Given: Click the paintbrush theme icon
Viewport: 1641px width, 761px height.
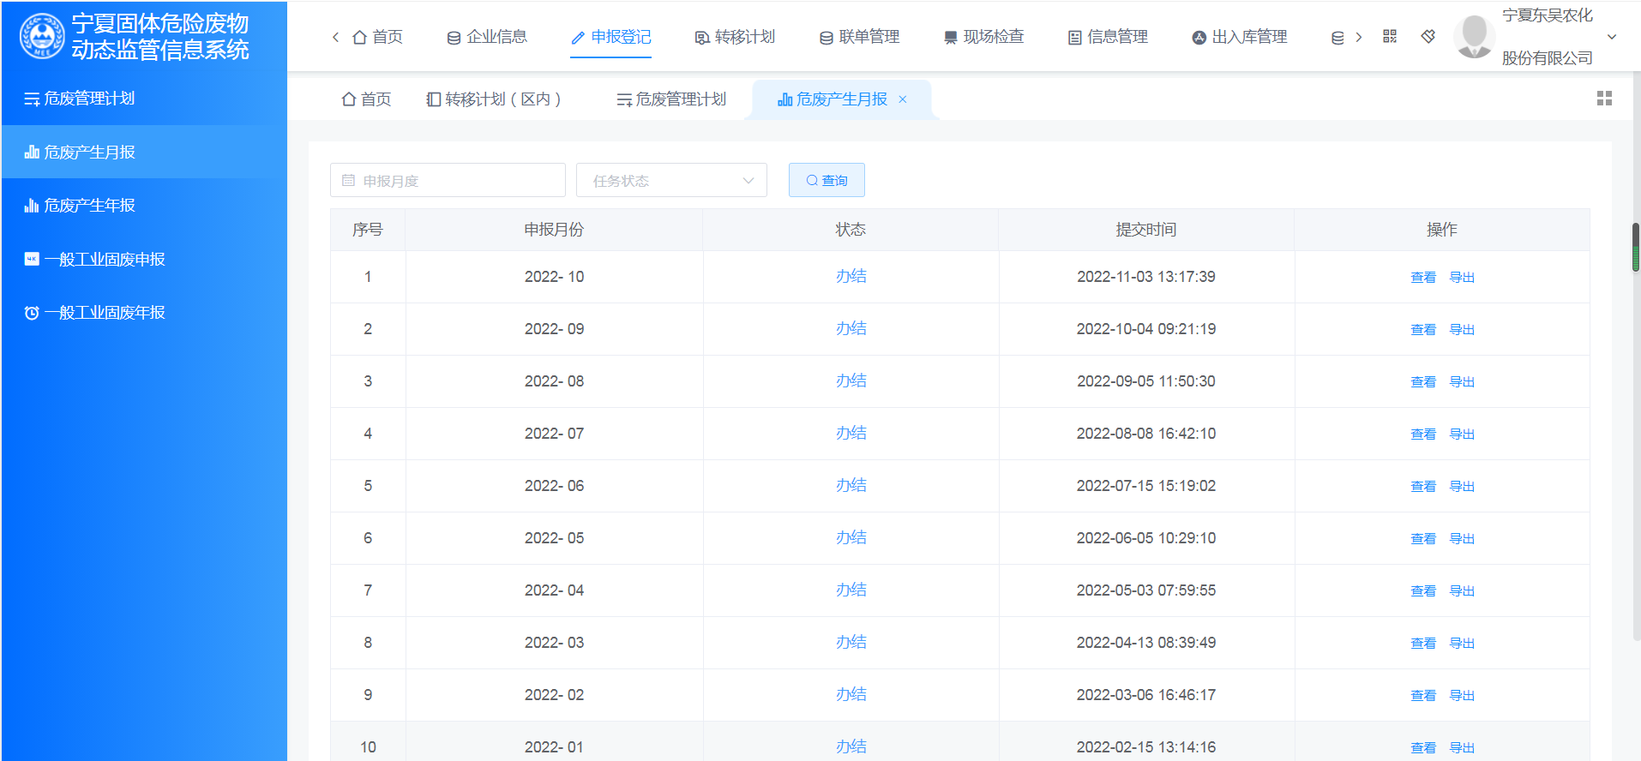Looking at the screenshot, I should point(1428,37).
